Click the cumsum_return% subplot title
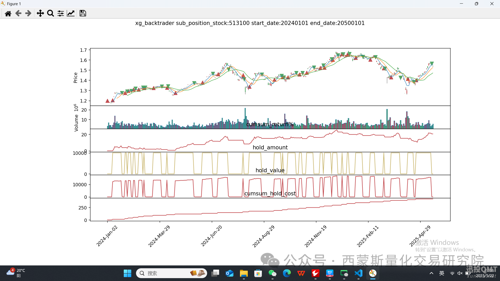This screenshot has height=281, width=500. pyautogui.click(x=270, y=124)
